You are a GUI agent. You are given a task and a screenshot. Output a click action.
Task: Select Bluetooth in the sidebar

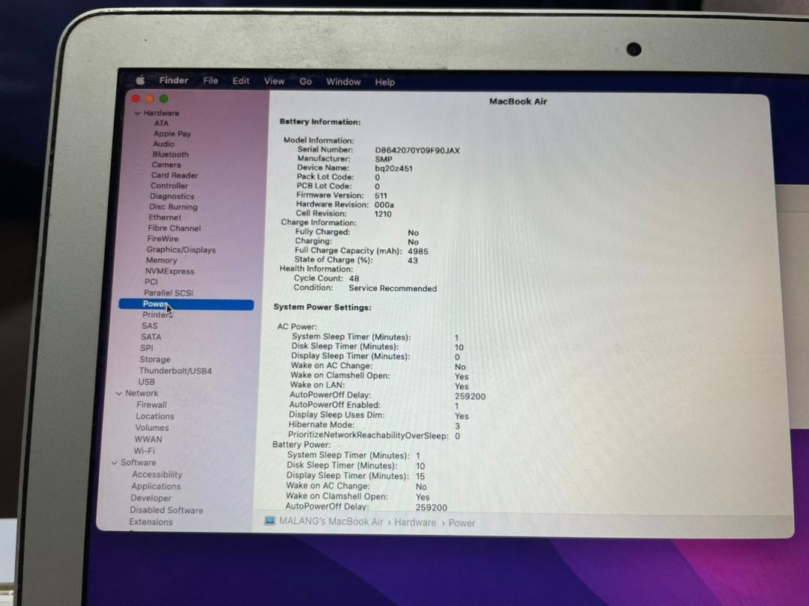(x=171, y=154)
